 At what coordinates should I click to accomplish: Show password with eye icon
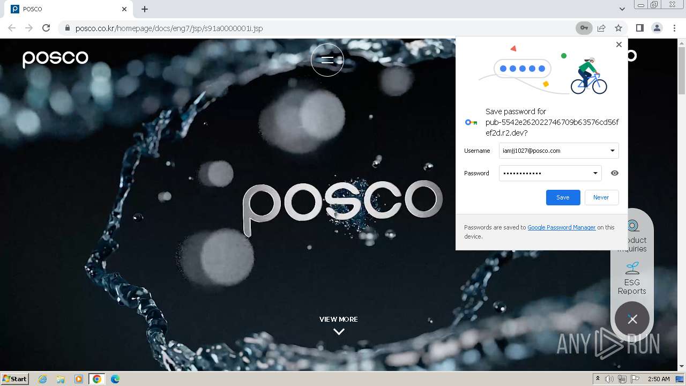pos(615,173)
